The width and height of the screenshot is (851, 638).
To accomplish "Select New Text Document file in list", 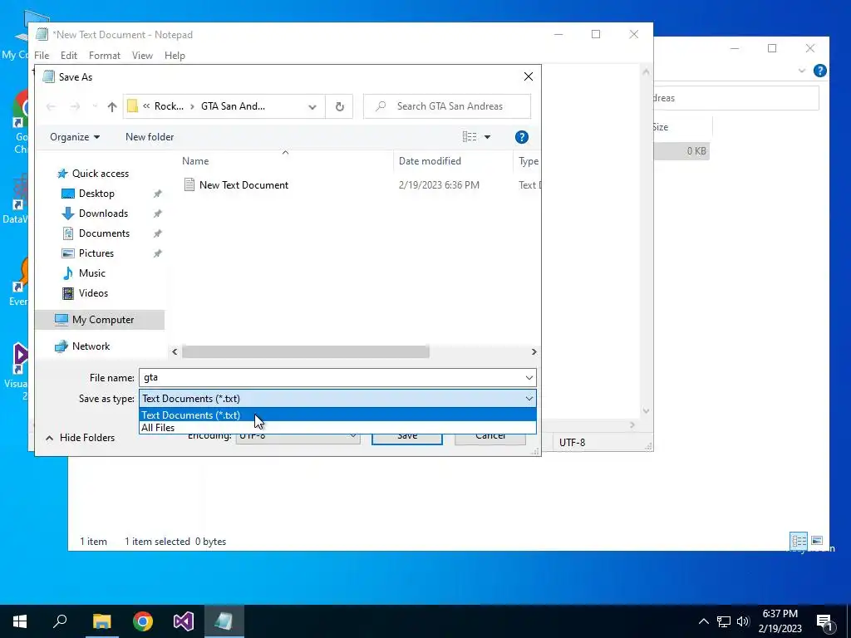I will point(243,185).
